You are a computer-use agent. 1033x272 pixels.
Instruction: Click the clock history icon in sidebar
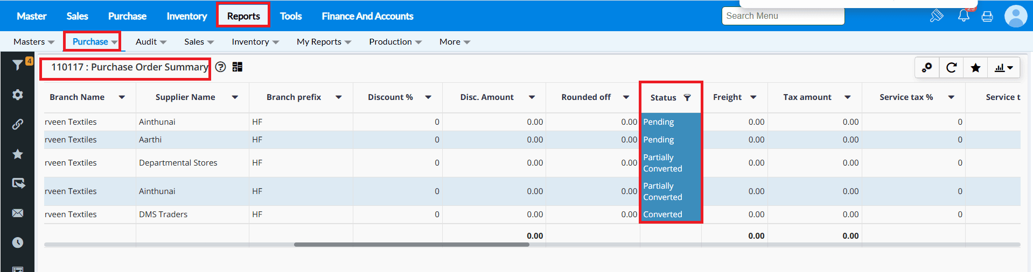pos(18,242)
